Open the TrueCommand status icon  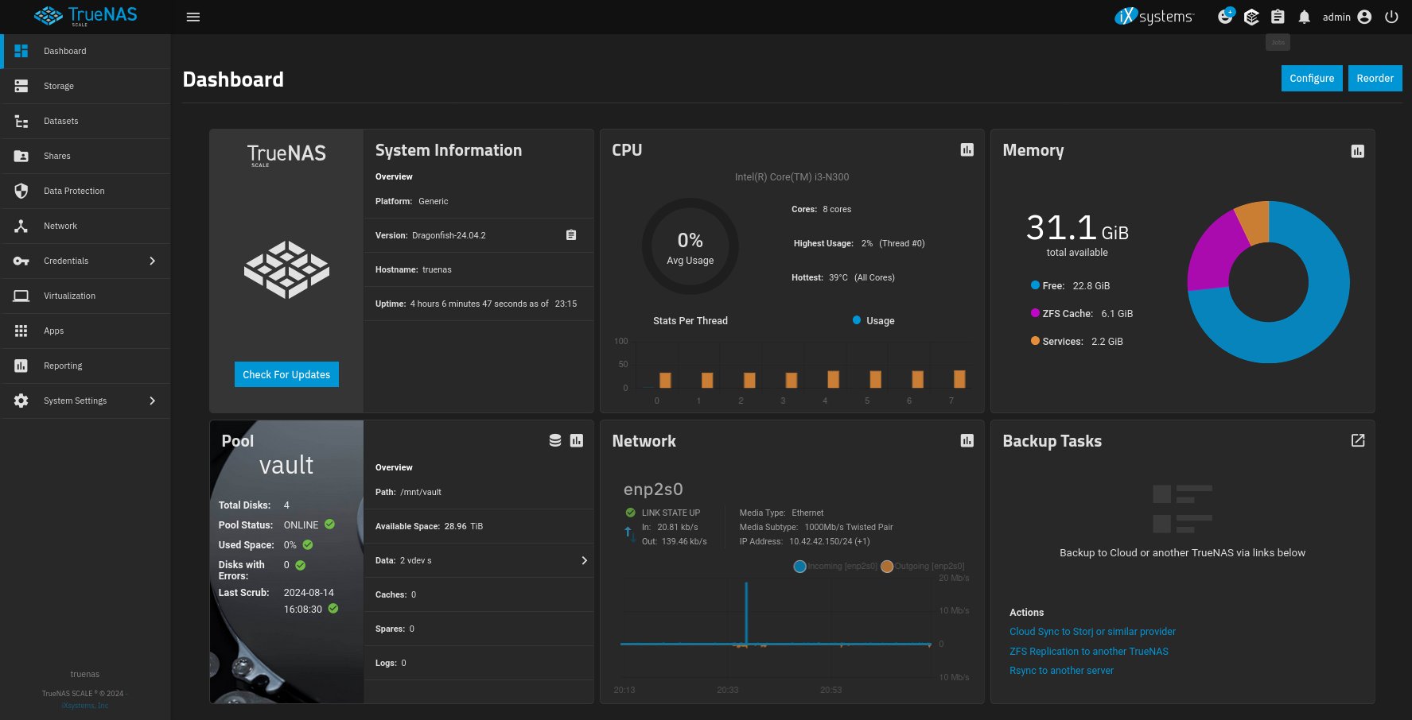[x=1251, y=17]
